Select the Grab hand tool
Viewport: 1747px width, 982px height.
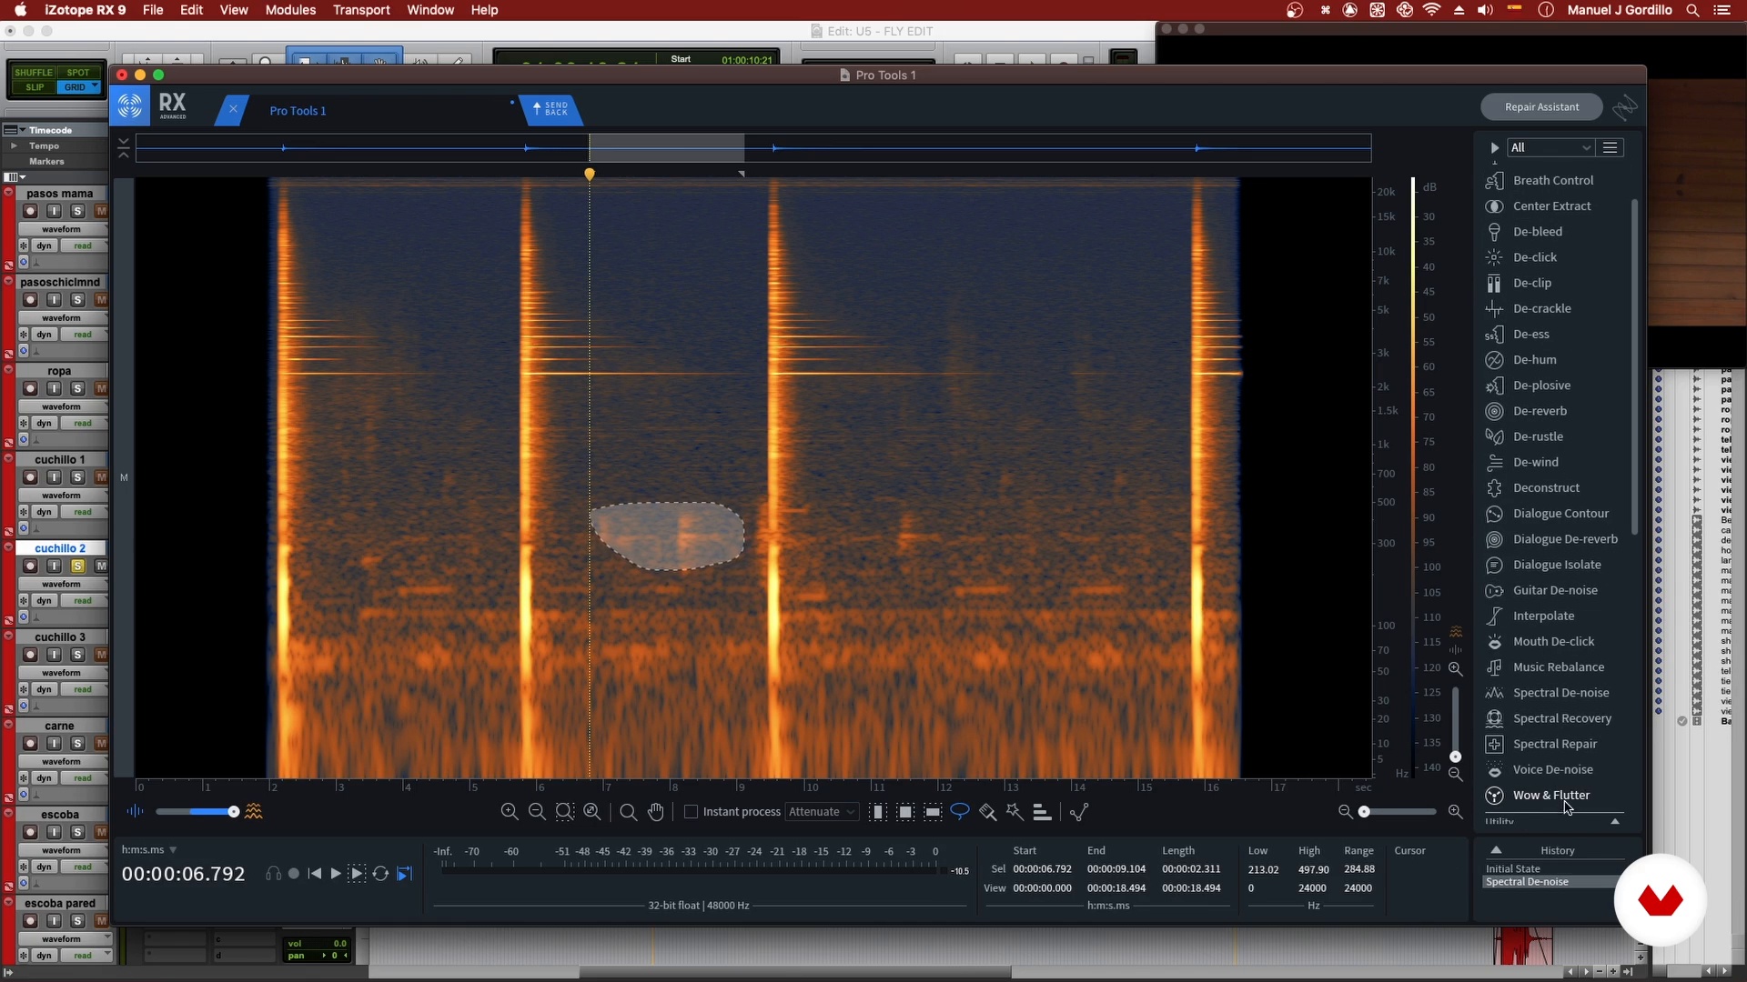656,811
